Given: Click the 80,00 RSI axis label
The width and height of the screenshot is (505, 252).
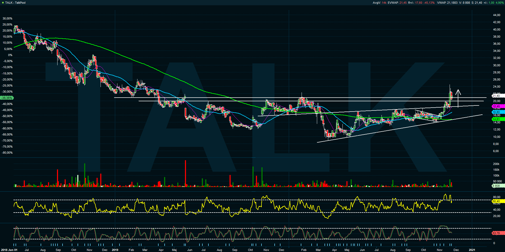Looking at the screenshot, I should click(497, 197).
